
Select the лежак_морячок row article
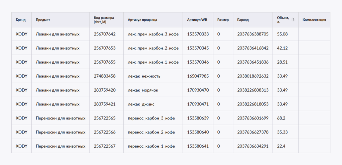coord(144,90)
